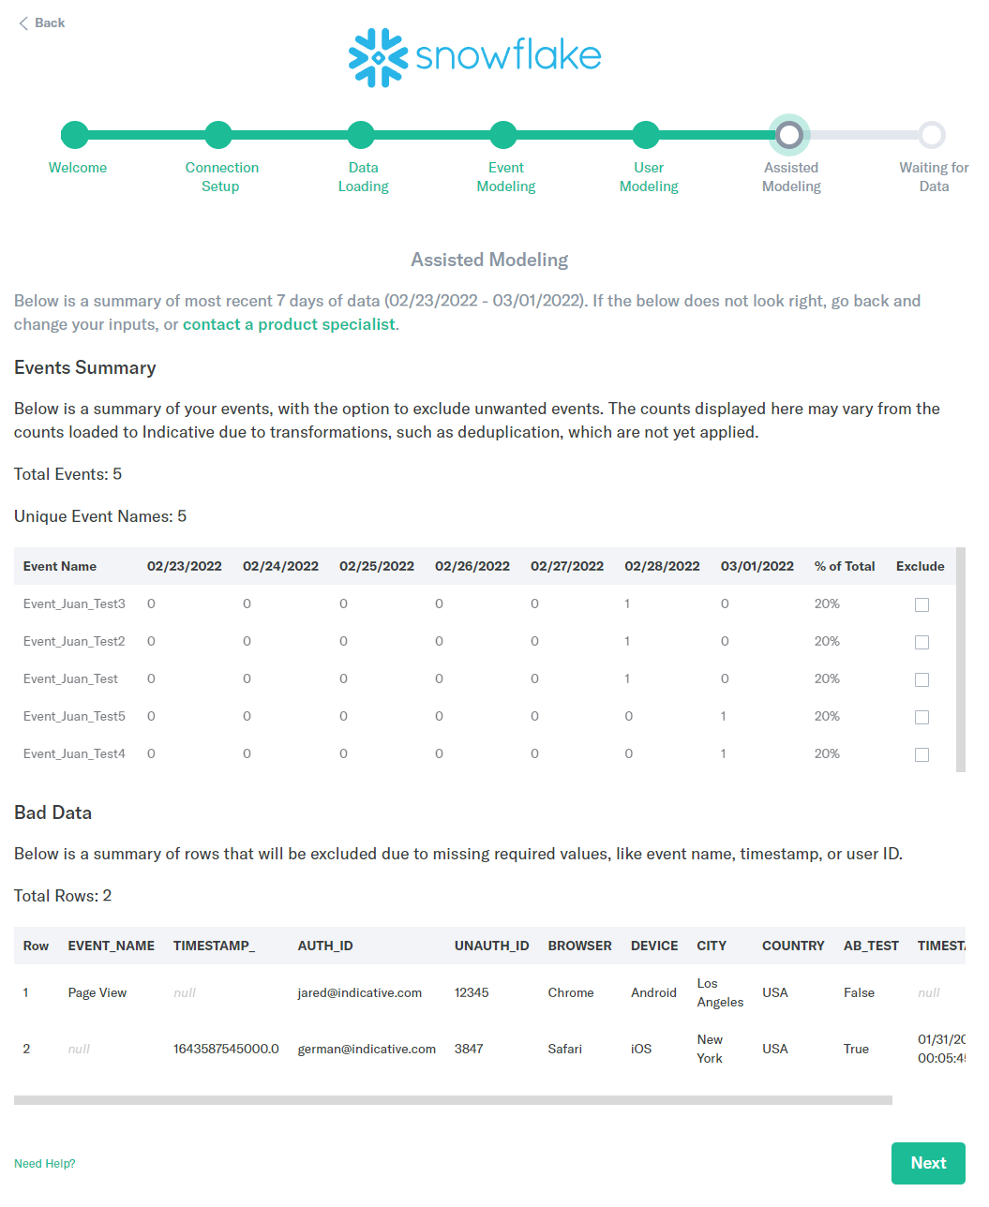Click the Need Help? link
Image resolution: width=989 pixels, height=1207 pixels.
click(44, 1163)
